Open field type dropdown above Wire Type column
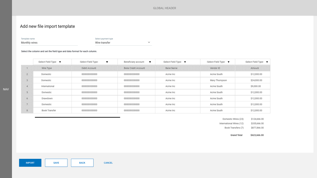The height and width of the screenshot is (178, 317). [52, 62]
